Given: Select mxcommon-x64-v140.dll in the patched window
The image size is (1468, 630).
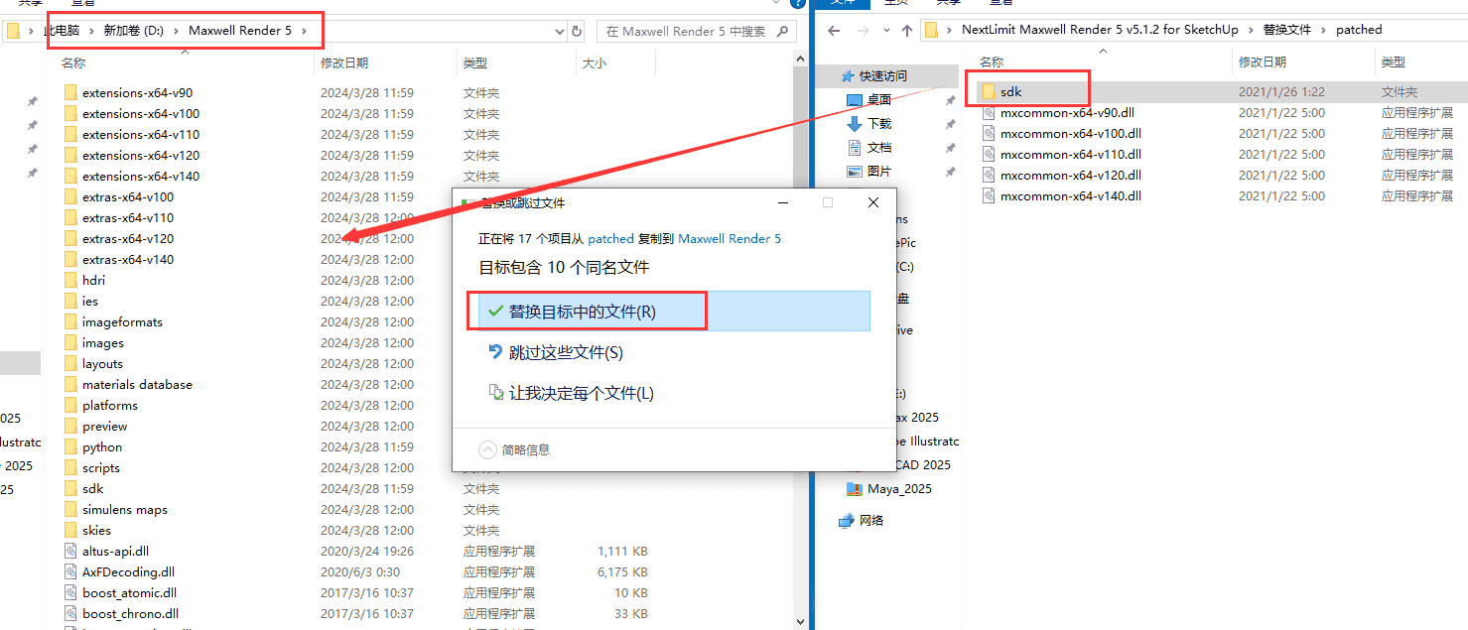Looking at the screenshot, I should (x=1222, y=195).
